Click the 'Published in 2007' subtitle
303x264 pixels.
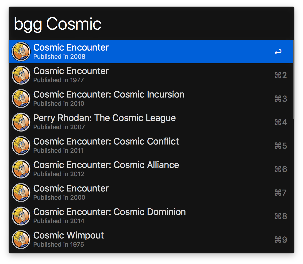tap(59, 127)
